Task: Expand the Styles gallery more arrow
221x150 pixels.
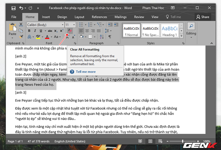Action: (x=182, y=36)
